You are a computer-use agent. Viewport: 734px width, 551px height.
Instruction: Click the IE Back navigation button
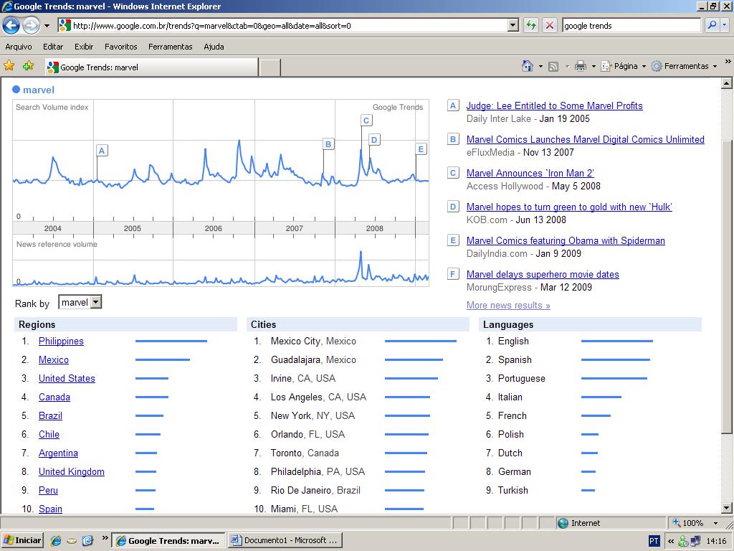(11, 25)
